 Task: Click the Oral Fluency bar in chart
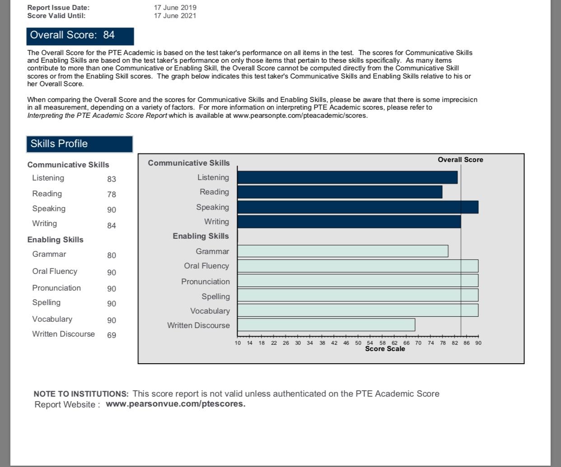pos(357,266)
